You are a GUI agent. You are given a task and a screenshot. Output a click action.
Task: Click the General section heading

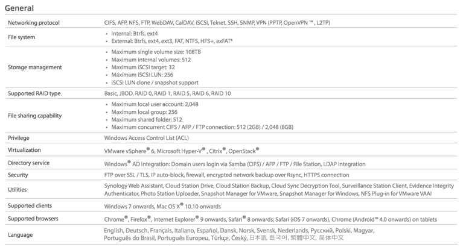pos(19,8)
